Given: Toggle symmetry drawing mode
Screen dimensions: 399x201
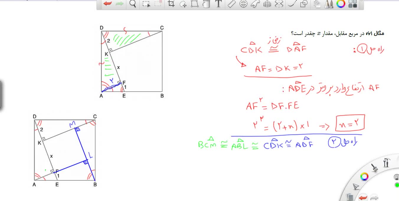Looking at the screenshot, I should [x=279, y=4].
